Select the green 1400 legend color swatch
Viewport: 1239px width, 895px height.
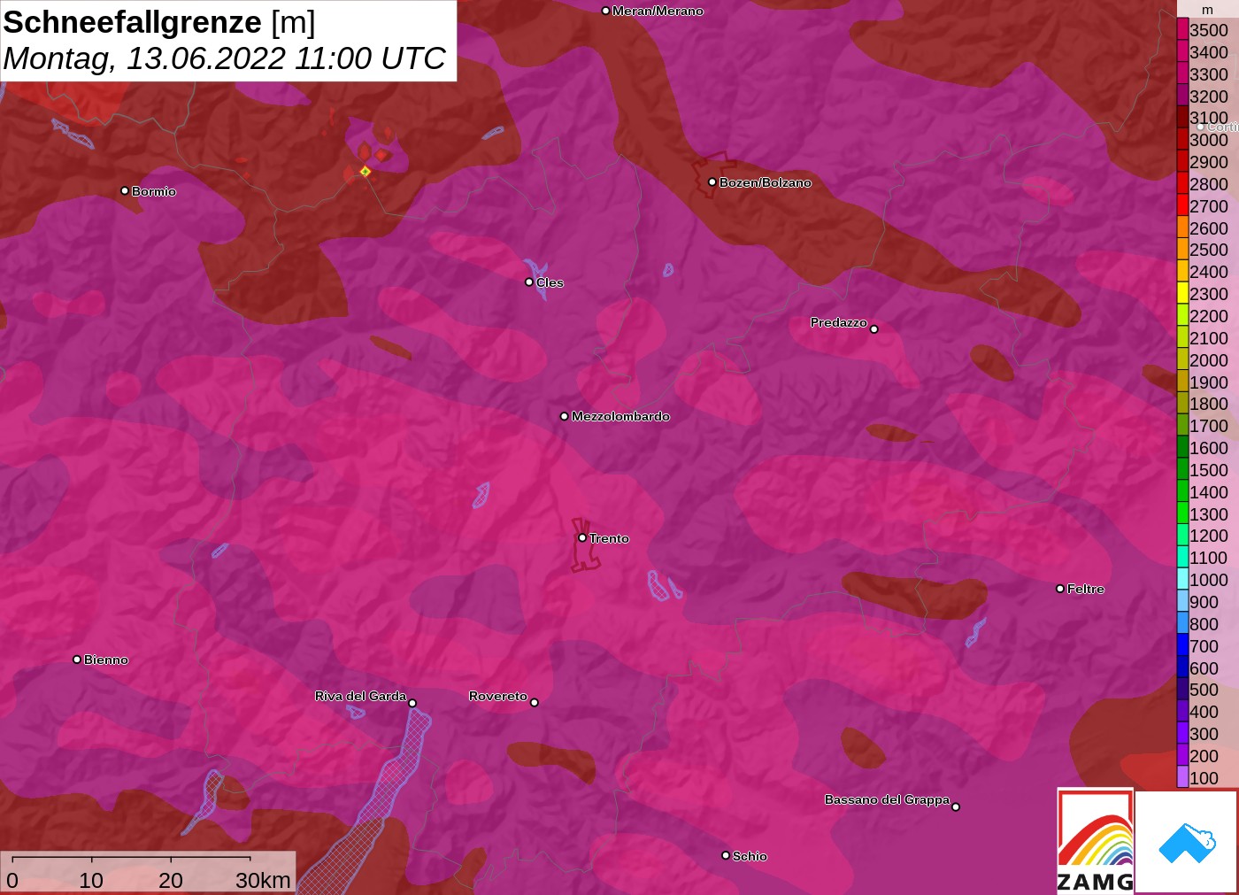[x=1182, y=491]
